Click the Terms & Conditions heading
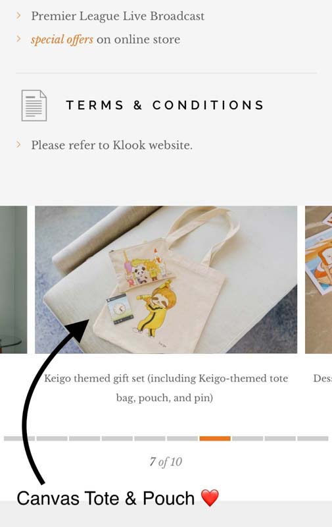 (164, 105)
